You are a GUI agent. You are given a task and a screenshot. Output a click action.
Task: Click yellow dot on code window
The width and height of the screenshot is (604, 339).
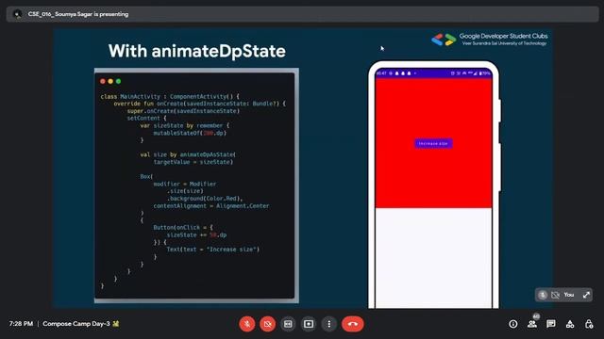click(110, 81)
